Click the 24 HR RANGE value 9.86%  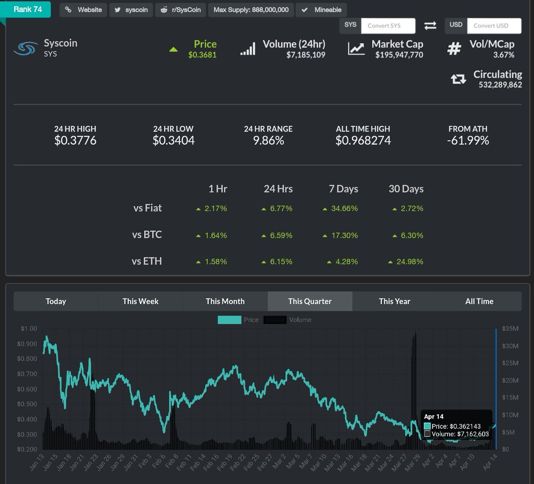[268, 141]
